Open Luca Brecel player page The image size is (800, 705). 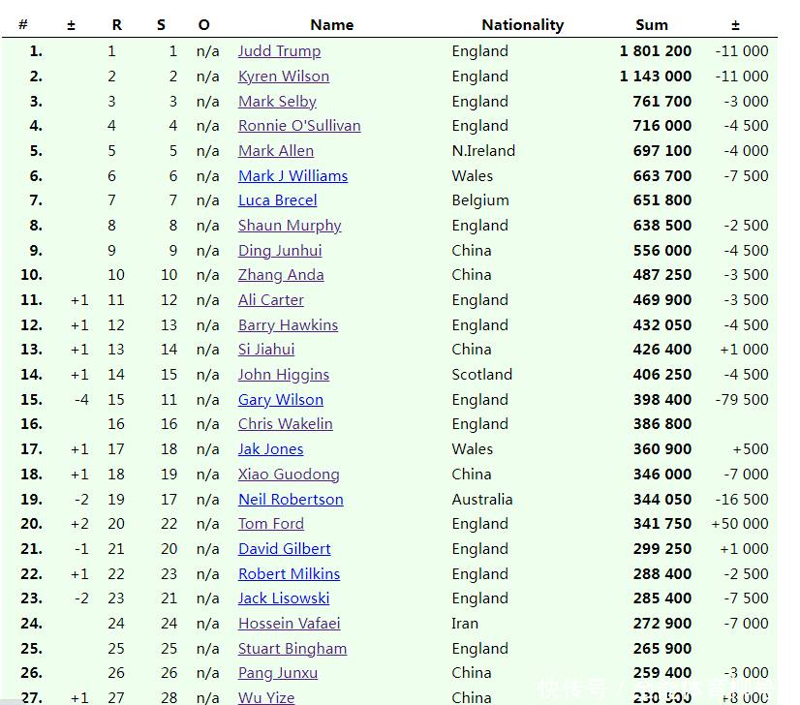click(277, 200)
